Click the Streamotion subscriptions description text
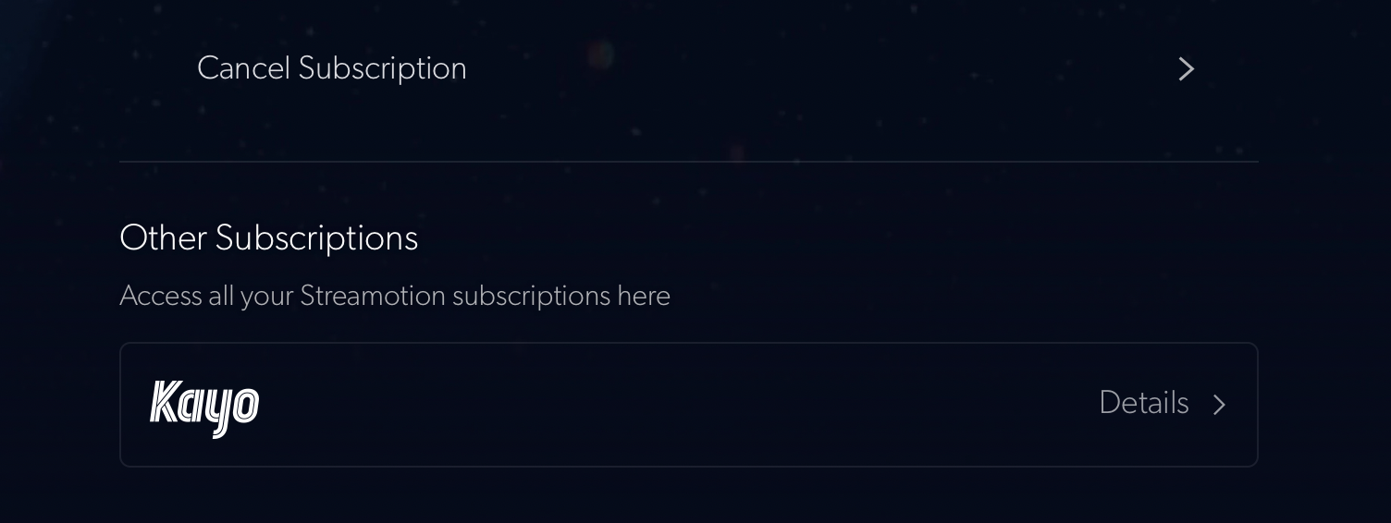 point(394,297)
